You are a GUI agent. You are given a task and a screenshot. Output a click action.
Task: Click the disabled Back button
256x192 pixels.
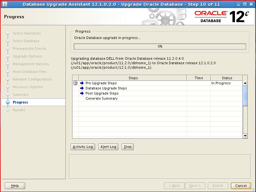tap(174, 186)
